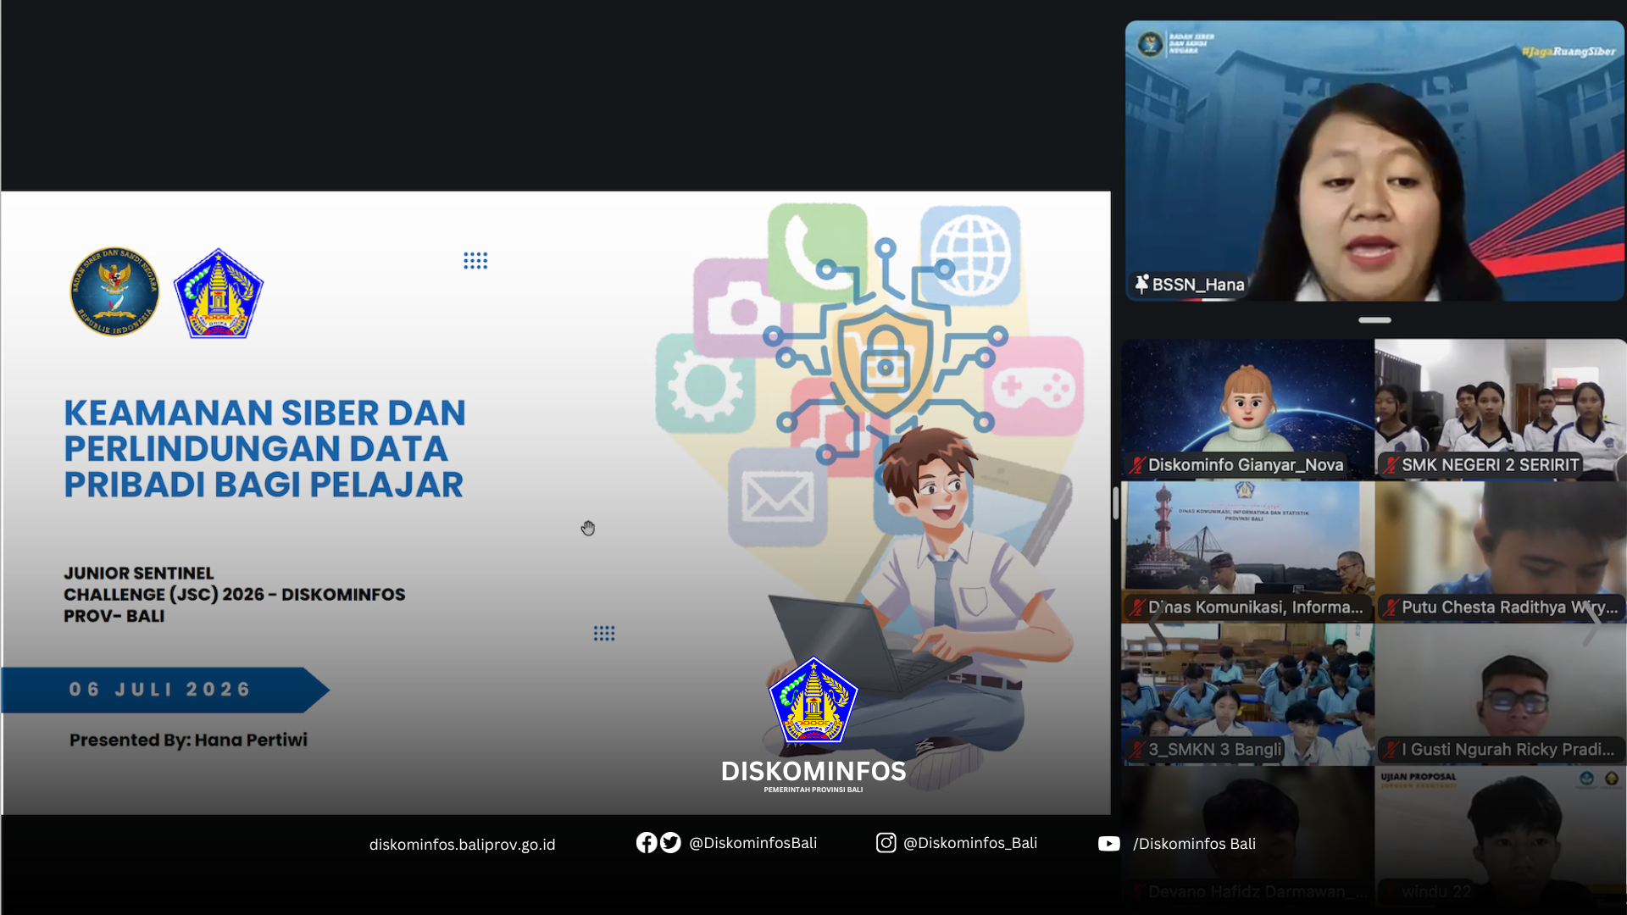The height and width of the screenshot is (915, 1627).
Task: Click the muted mic icon on 3_SMKN 3 Bangli
Action: pyautogui.click(x=1137, y=750)
